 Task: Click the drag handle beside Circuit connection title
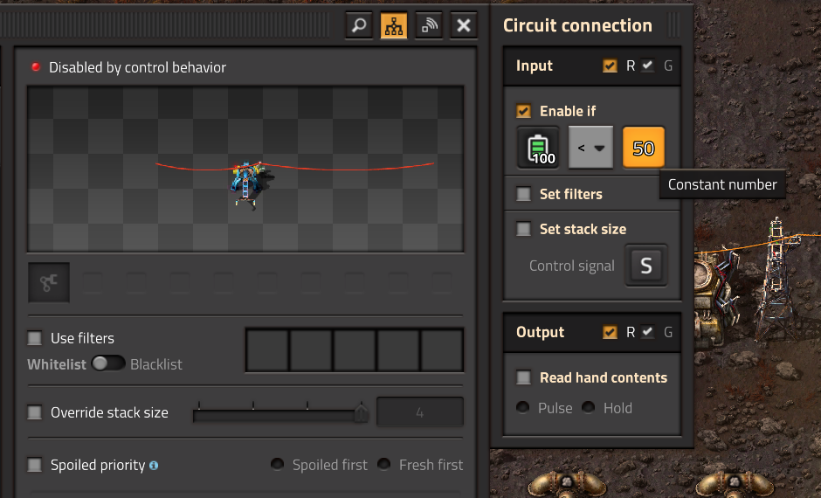coord(674,25)
